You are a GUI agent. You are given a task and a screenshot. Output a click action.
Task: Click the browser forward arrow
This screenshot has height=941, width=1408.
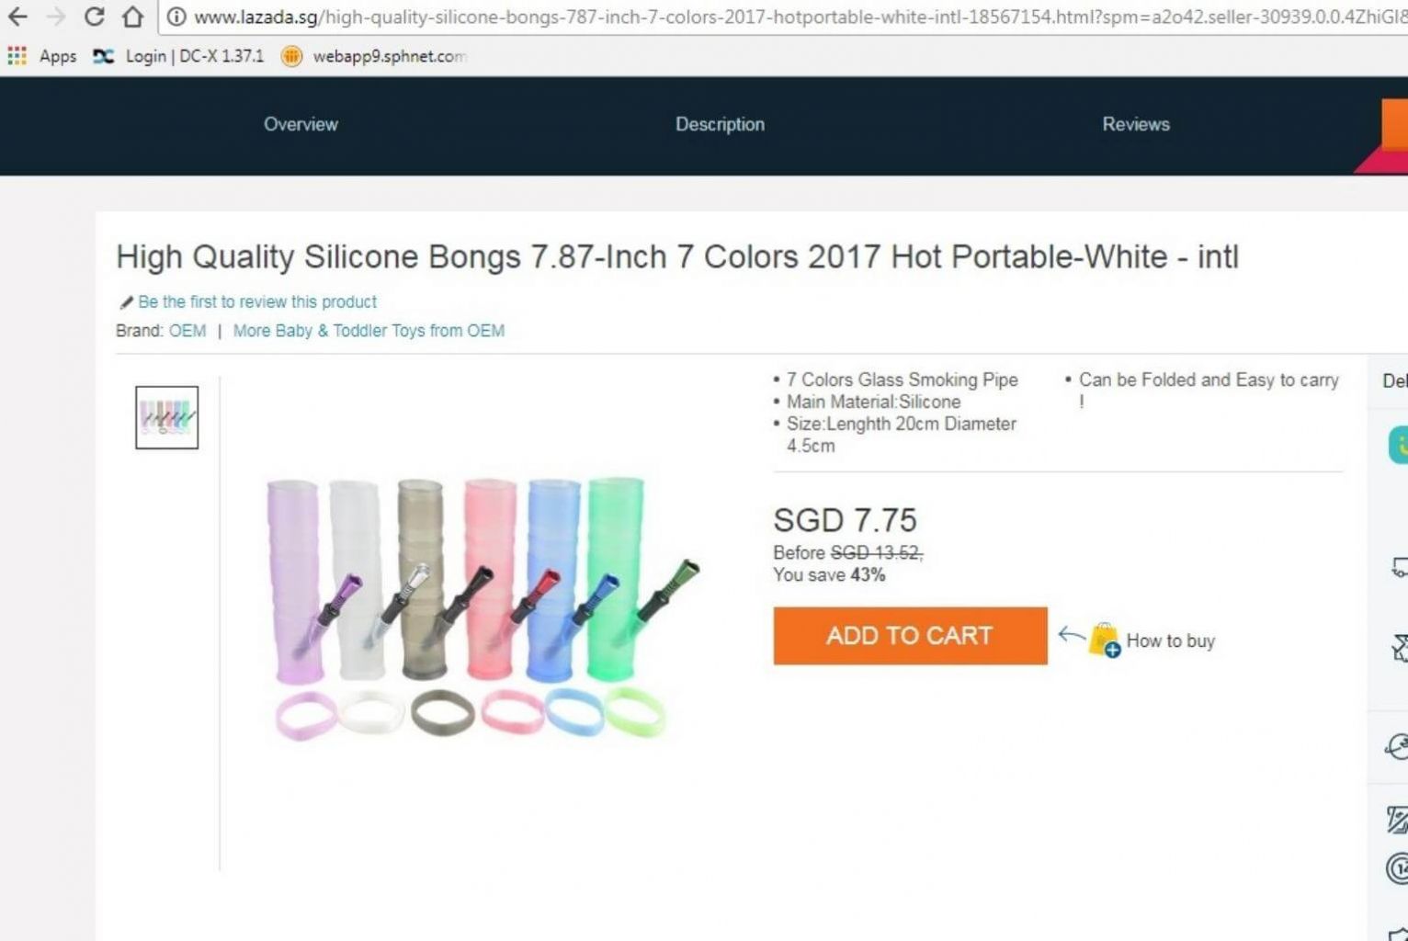[55, 17]
